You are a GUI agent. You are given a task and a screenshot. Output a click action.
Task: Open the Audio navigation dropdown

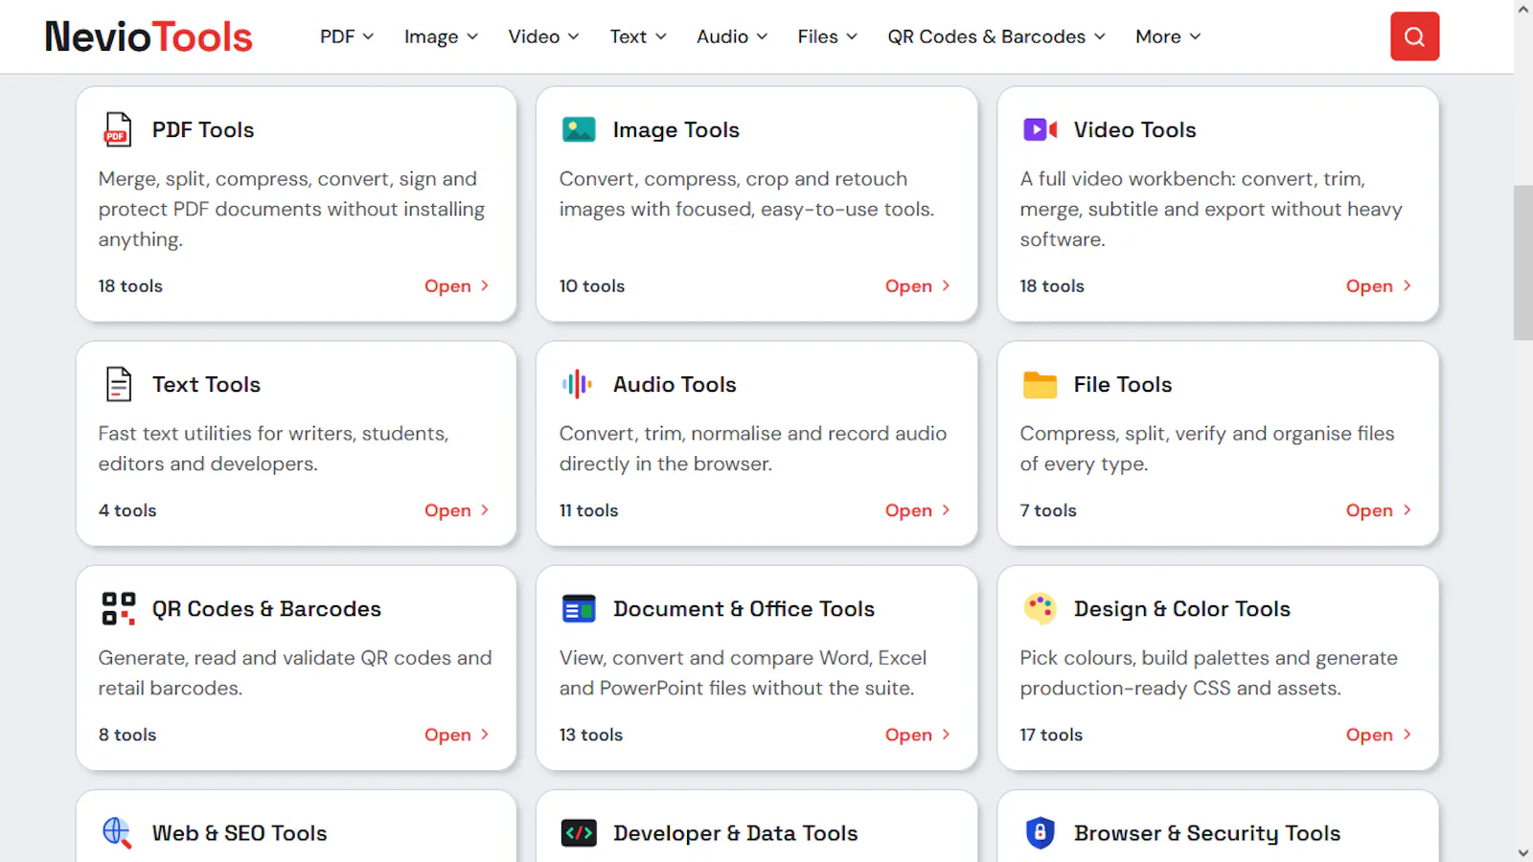coord(732,36)
